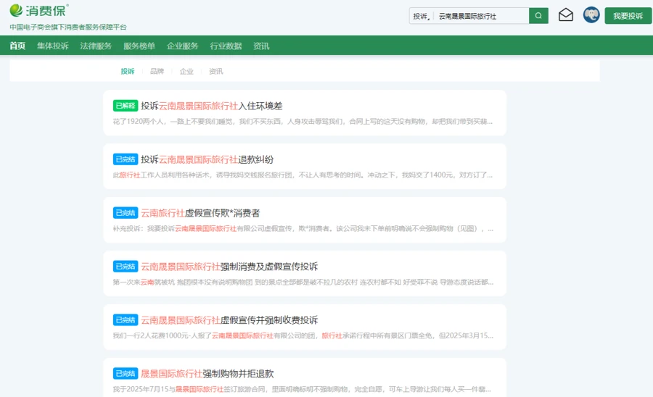
Task: Open 企业服务 in the navigation bar
Action: point(183,46)
